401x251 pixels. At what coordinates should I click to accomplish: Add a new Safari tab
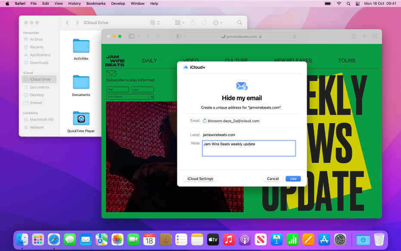tap(364, 37)
